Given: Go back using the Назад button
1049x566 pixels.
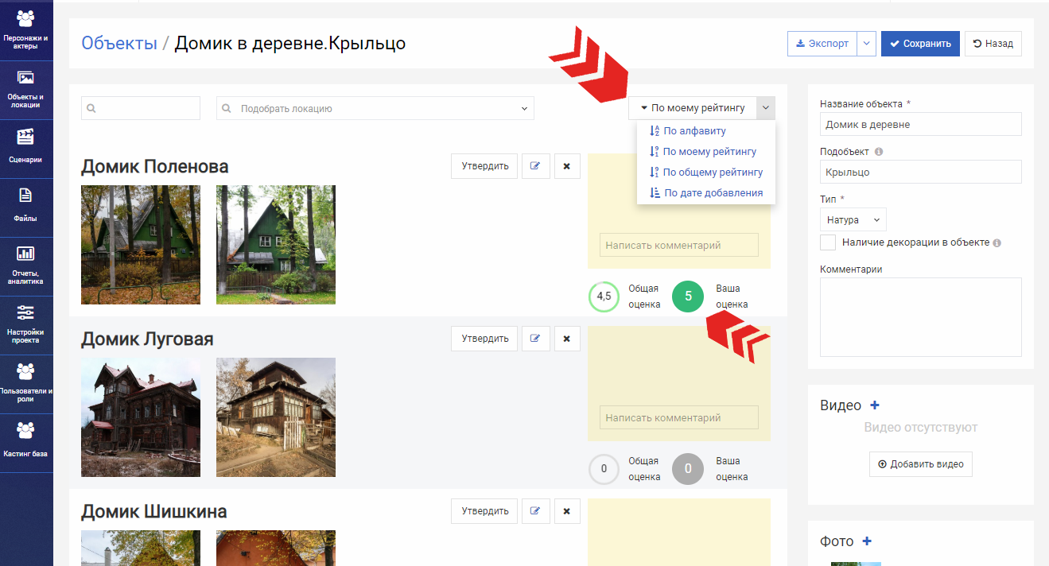Looking at the screenshot, I should [993, 44].
